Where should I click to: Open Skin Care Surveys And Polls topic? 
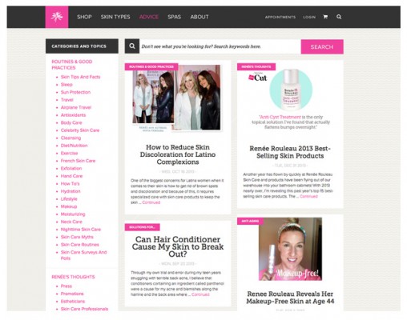pos(83,255)
